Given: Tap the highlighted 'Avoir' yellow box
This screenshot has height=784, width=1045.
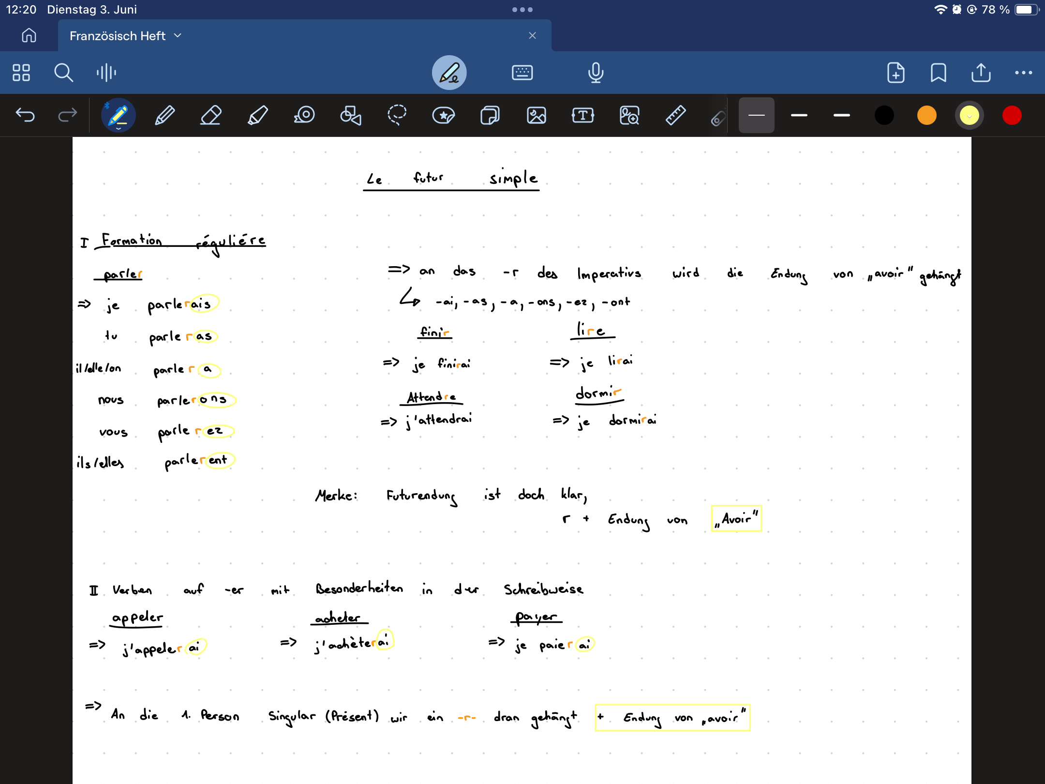Looking at the screenshot, I should 736,518.
